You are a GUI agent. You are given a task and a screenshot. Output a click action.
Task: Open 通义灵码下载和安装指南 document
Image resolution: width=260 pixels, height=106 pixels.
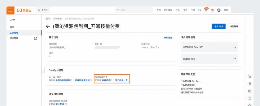192,92
